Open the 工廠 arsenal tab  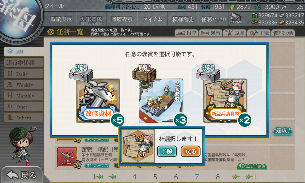click(259, 33)
